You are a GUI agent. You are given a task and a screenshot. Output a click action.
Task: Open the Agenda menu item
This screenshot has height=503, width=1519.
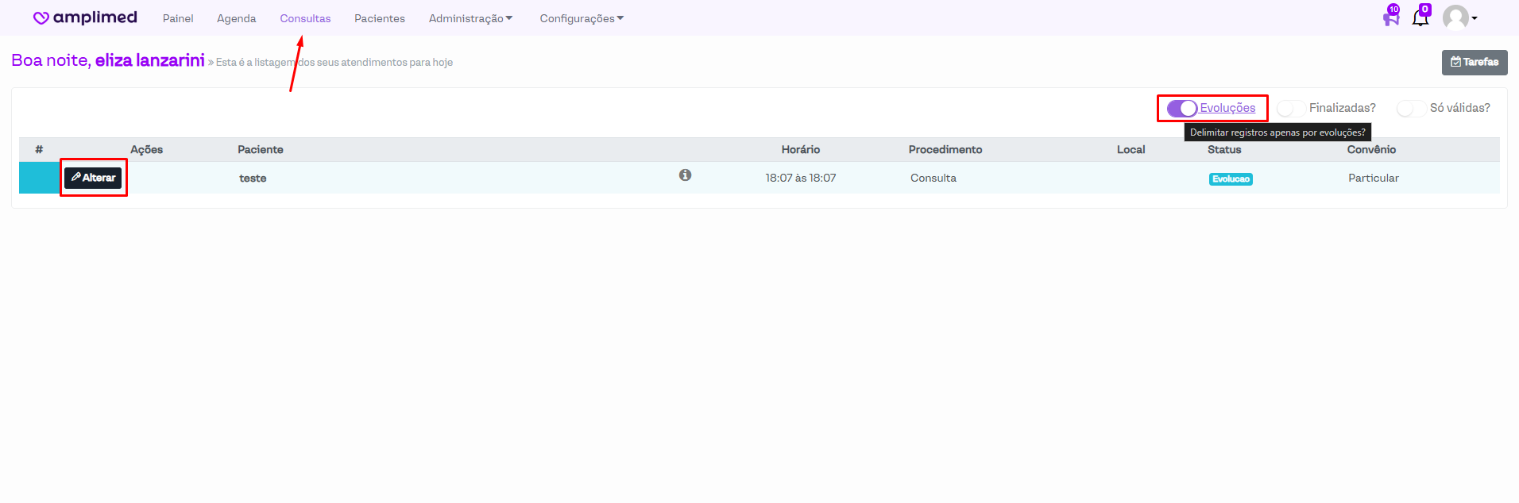(237, 18)
